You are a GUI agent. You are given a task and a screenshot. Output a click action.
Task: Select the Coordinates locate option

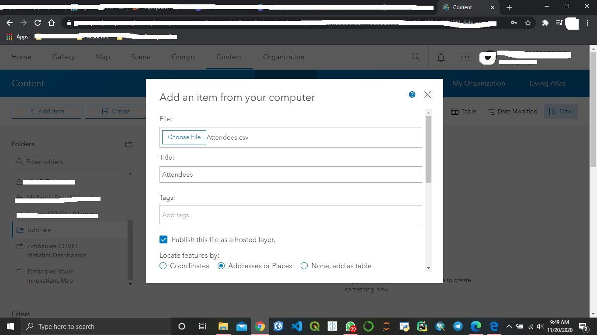163,266
